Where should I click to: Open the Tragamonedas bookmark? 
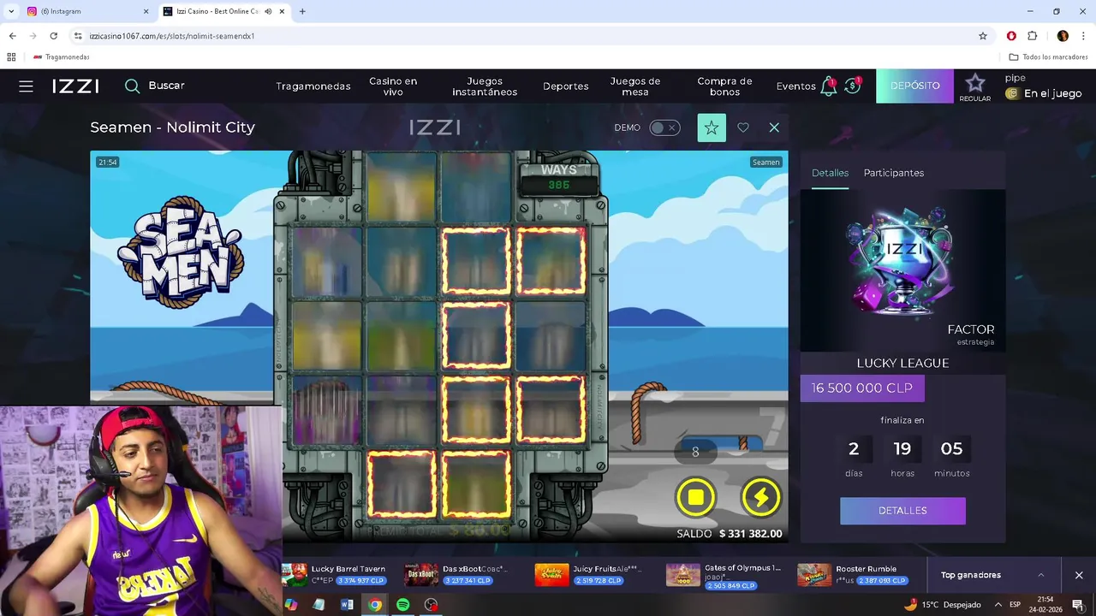(61, 57)
